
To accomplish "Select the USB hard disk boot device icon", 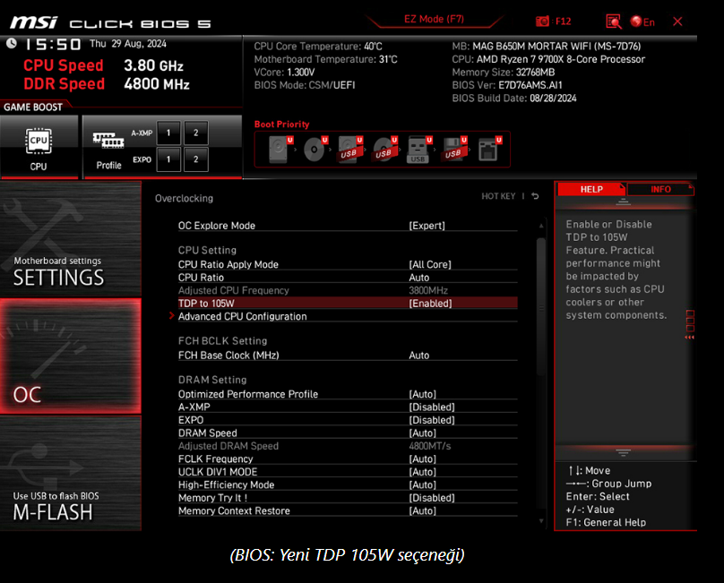I will pyautogui.click(x=350, y=149).
